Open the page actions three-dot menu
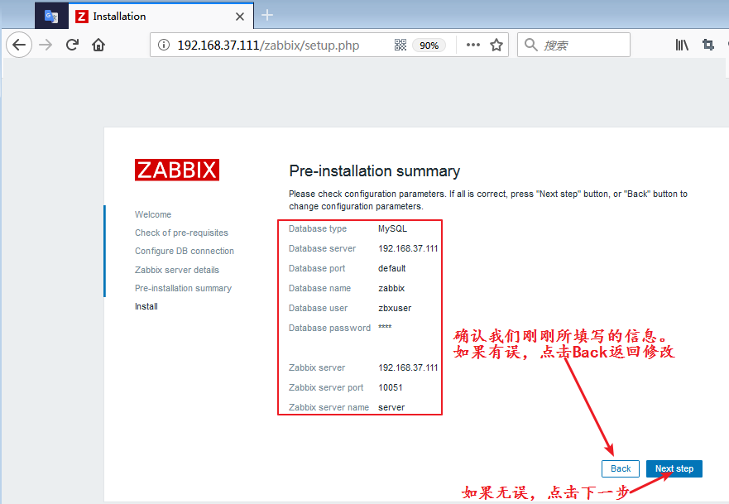The width and height of the screenshot is (729, 504). coord(473,46)
